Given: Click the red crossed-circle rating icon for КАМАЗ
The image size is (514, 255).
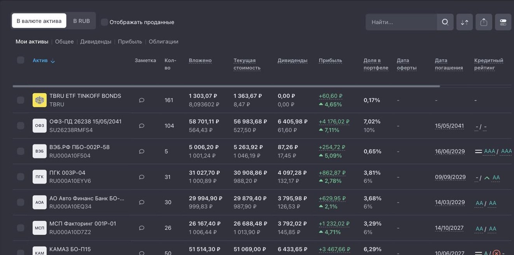Looking at the screenshot, I should (x=497, y=253).
